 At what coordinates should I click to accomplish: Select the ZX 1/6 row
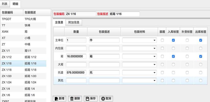pos(23,95)
